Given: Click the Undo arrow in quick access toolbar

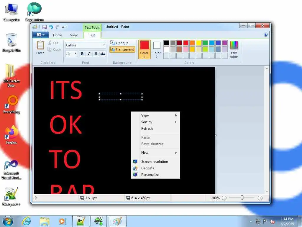Looking at the screenshot, I should (51, 27).
